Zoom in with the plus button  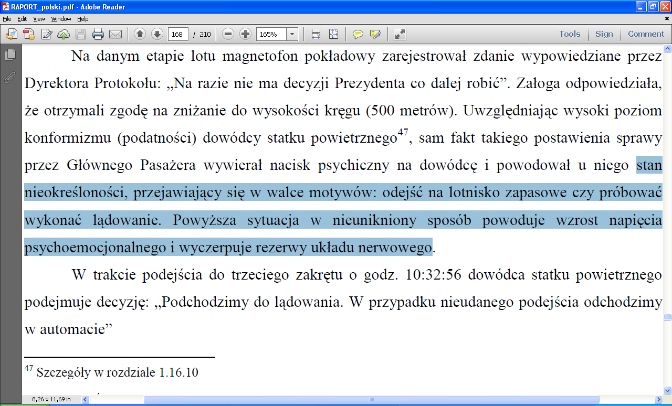pos(245,34)
